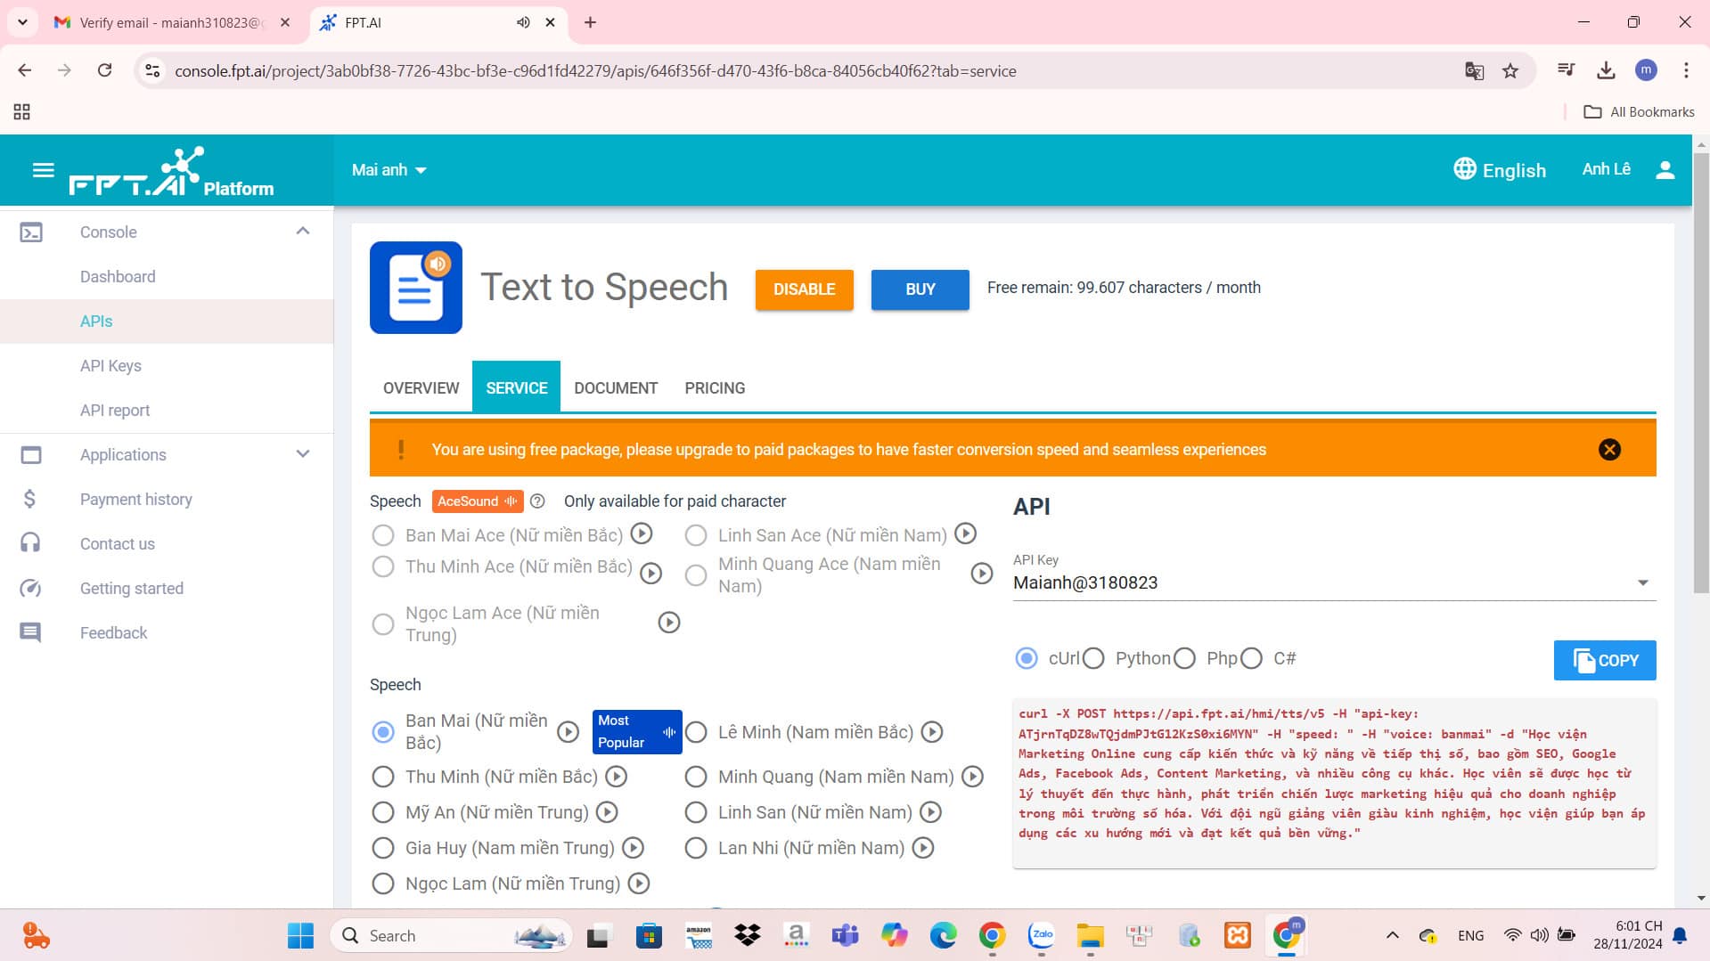Choose Python code format radio button
This screenshot has width=1710, height=961.
(1093, 658)
